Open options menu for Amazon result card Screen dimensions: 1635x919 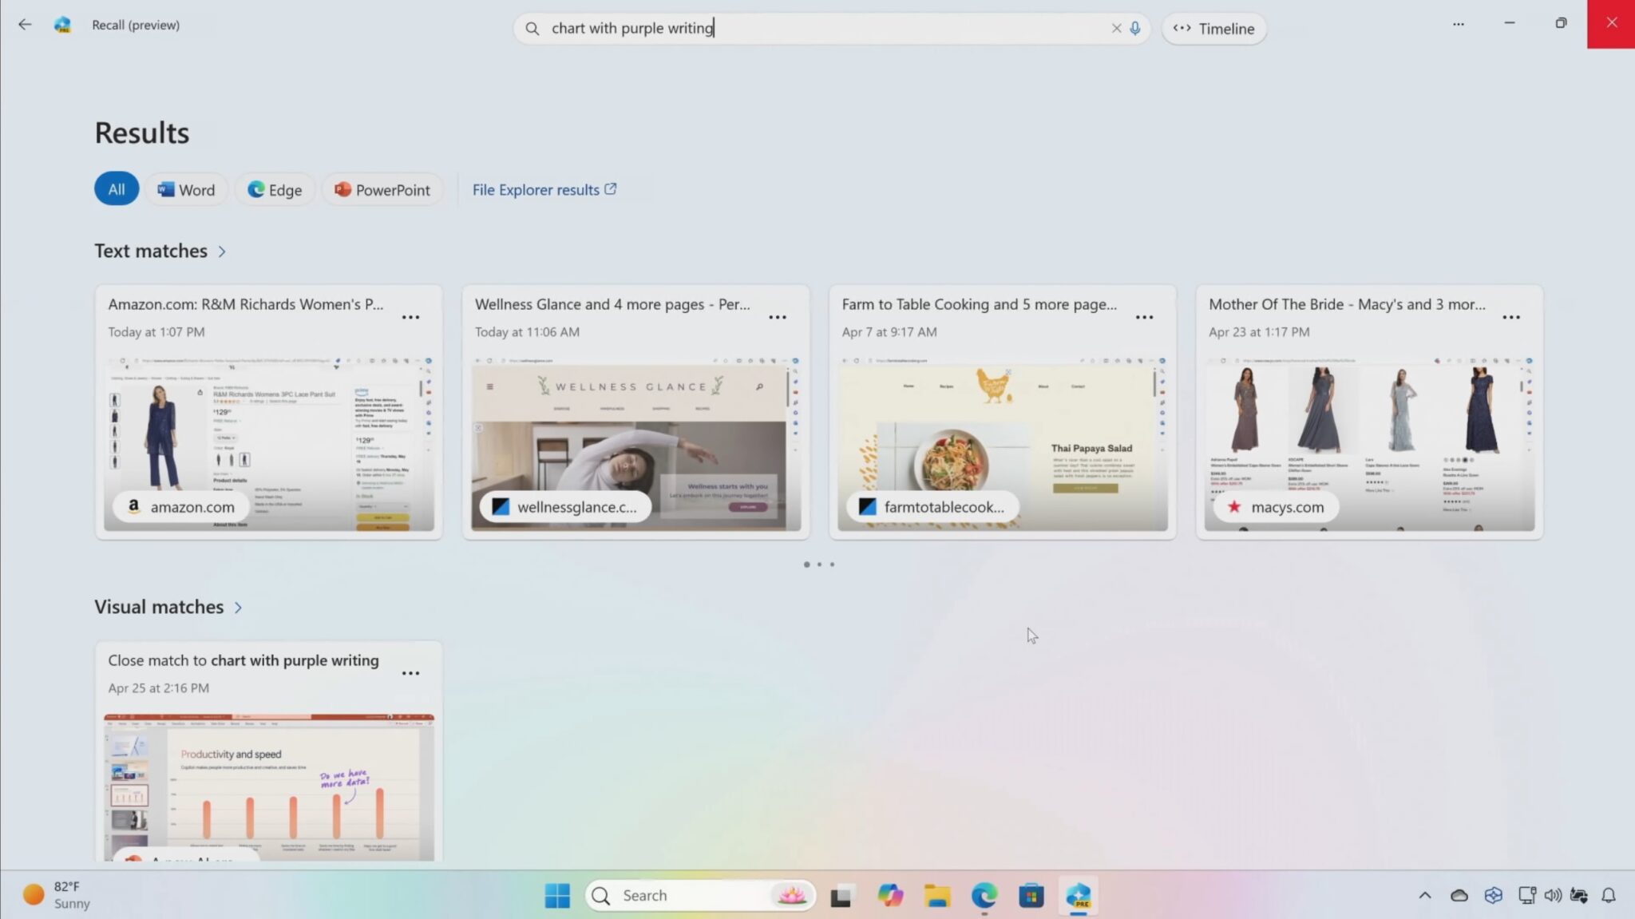pos(410,318)
